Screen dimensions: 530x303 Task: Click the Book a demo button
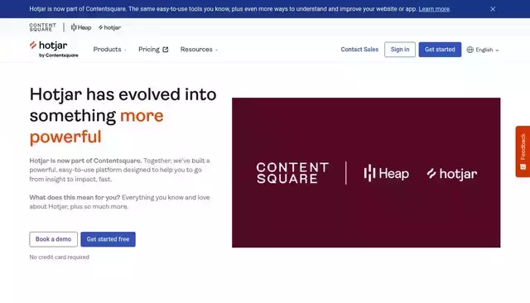(53, 239)
